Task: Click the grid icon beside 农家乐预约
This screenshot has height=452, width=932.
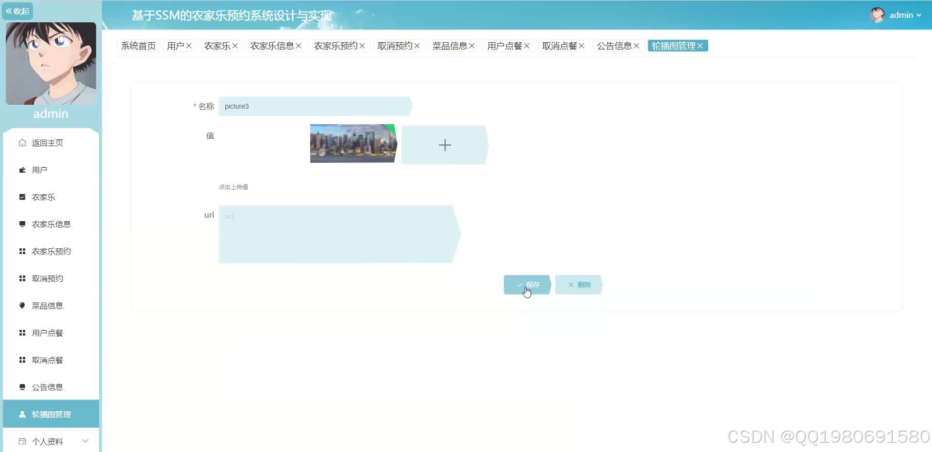Action: tap(22, 251)
